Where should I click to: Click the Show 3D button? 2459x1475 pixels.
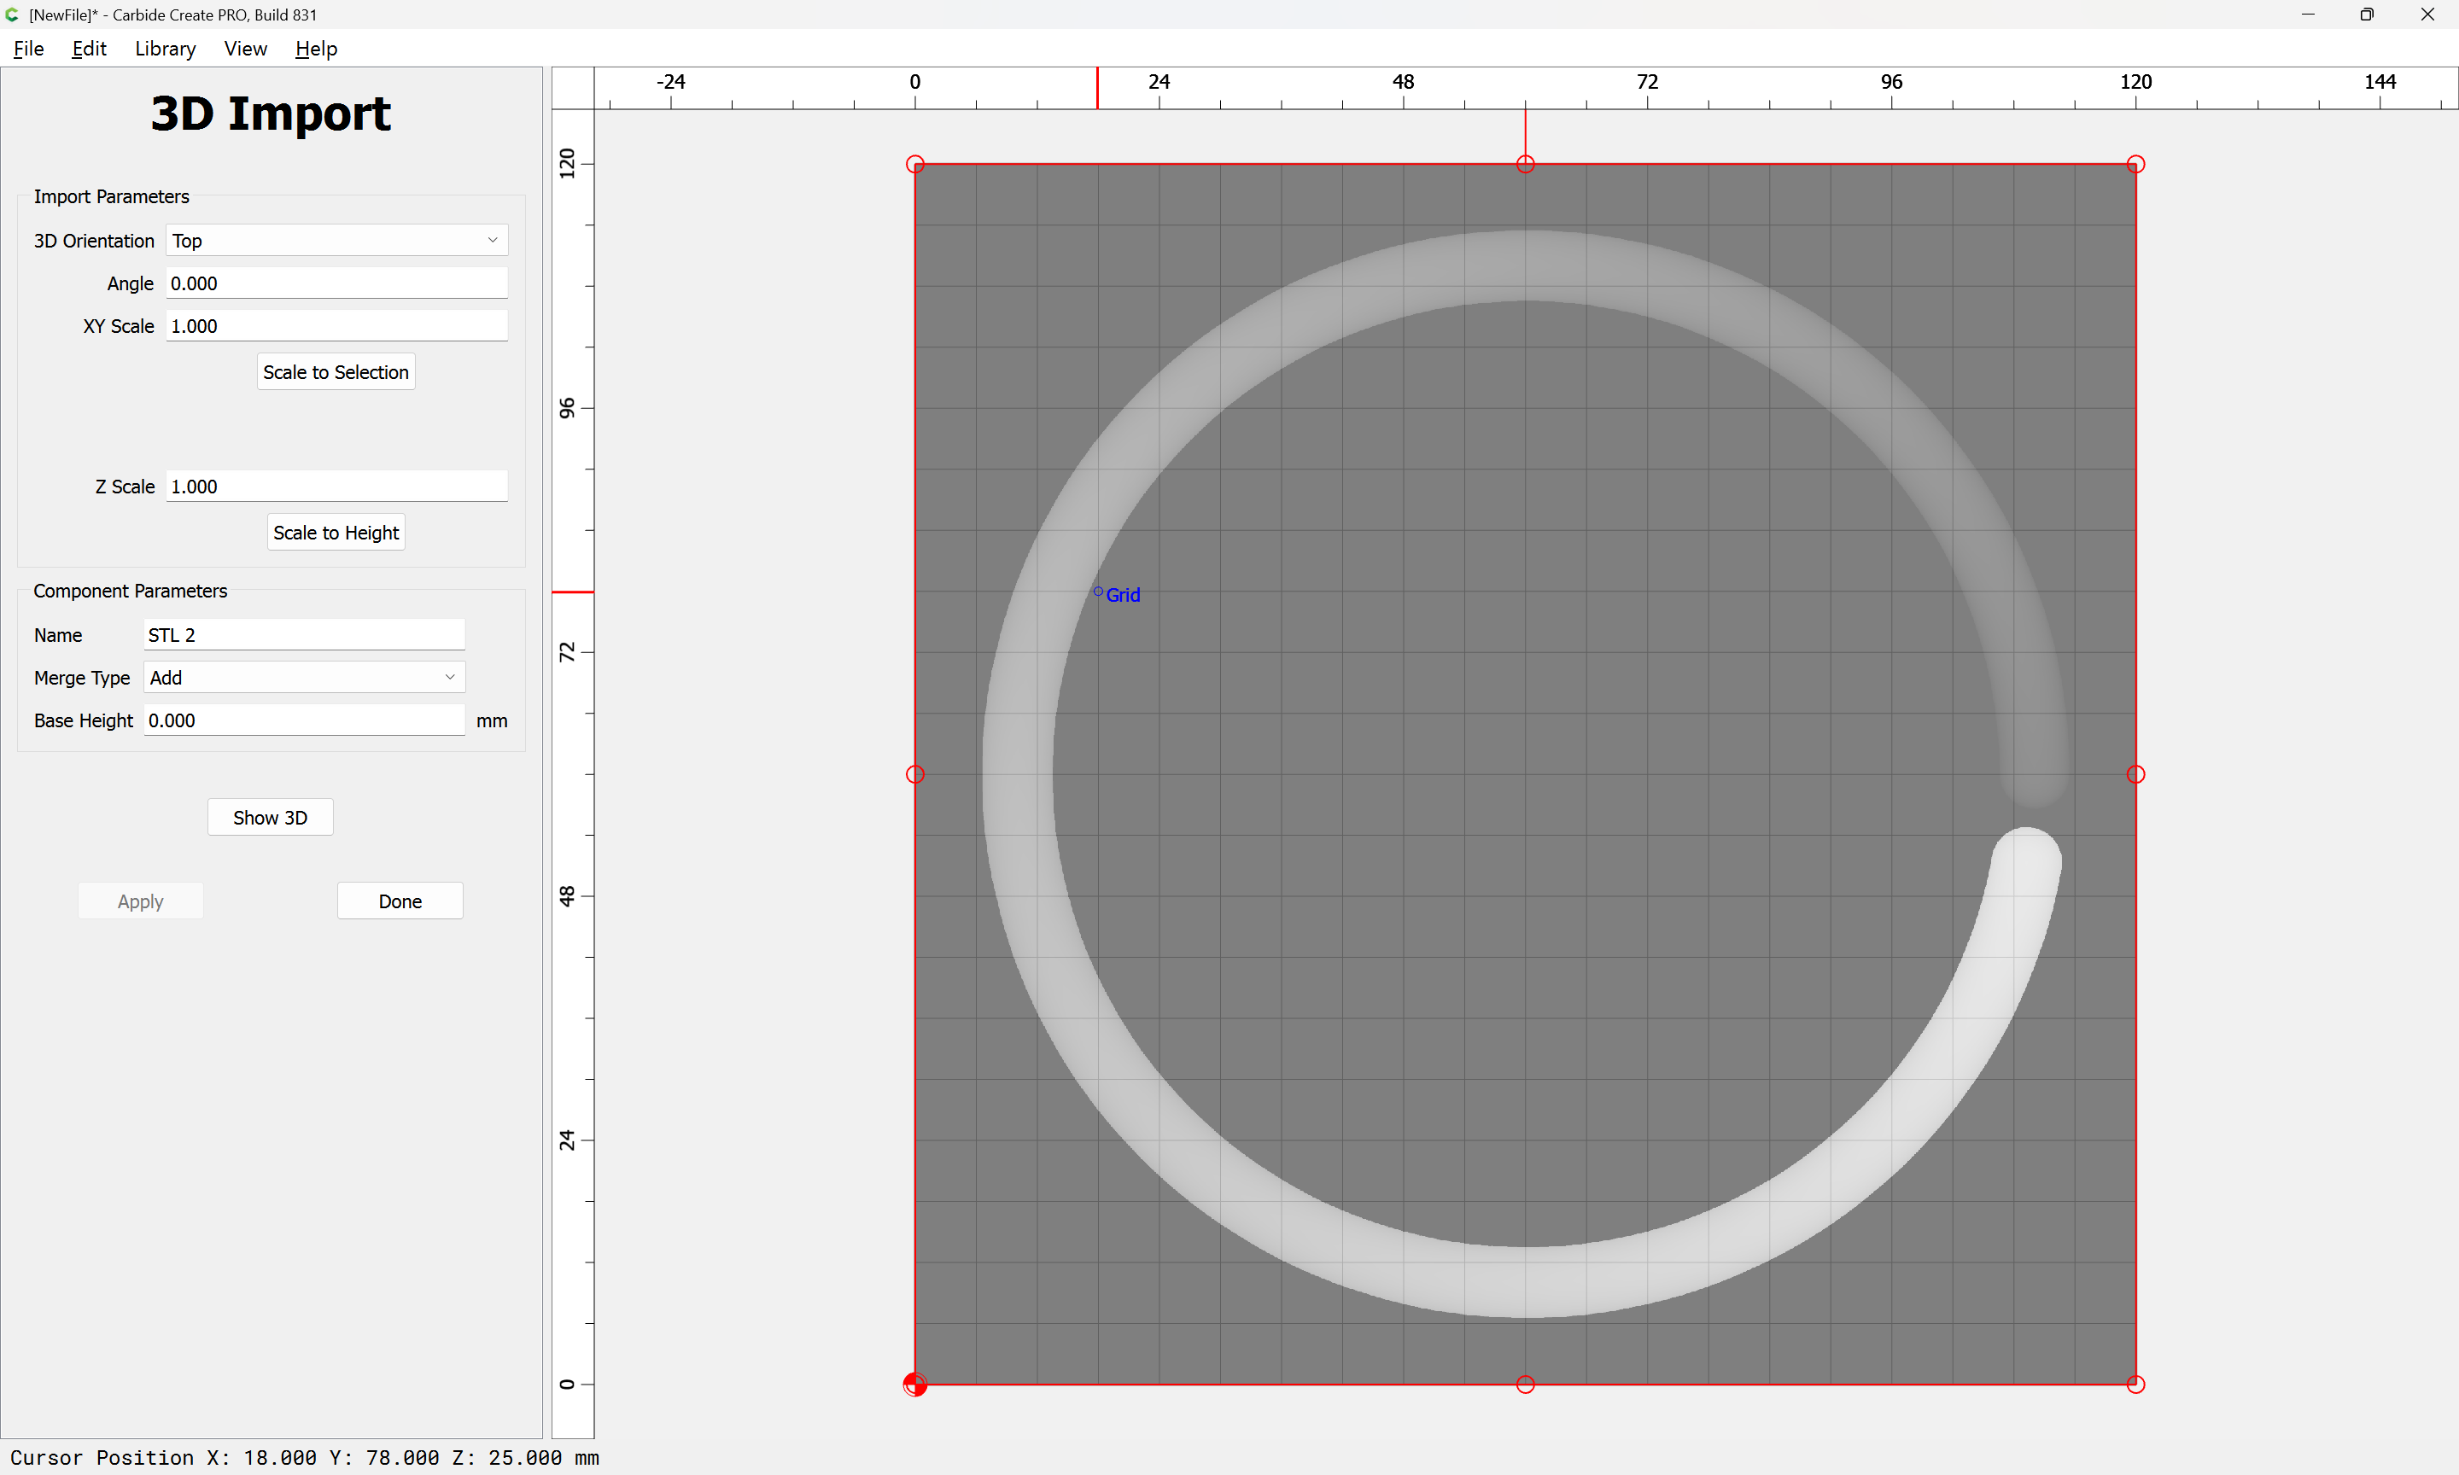coord(269,817)
